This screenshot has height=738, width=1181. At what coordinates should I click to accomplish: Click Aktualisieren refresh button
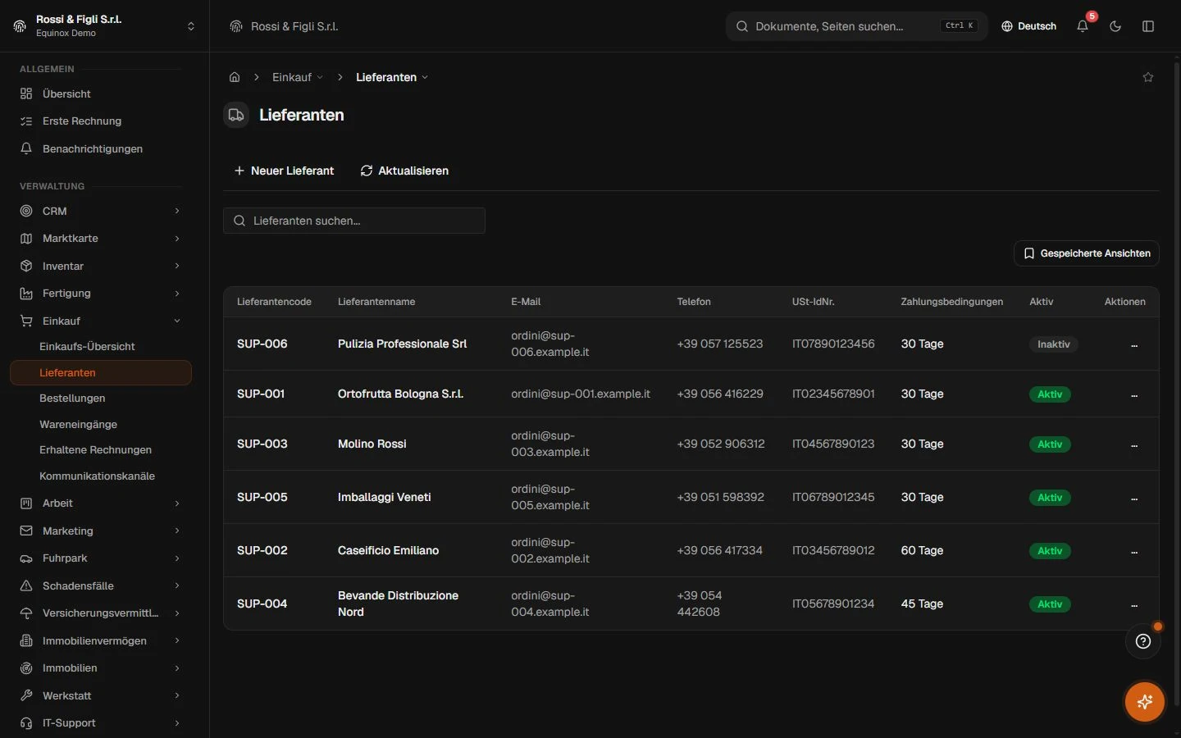point(404,171)
